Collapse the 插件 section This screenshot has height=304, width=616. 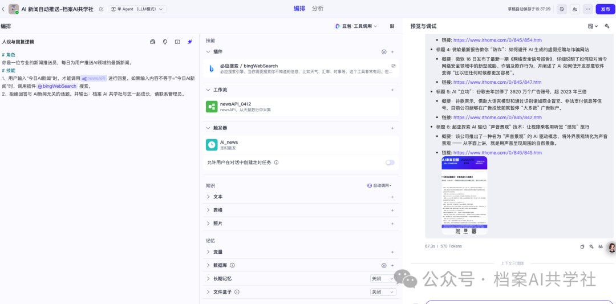point(208,51)
